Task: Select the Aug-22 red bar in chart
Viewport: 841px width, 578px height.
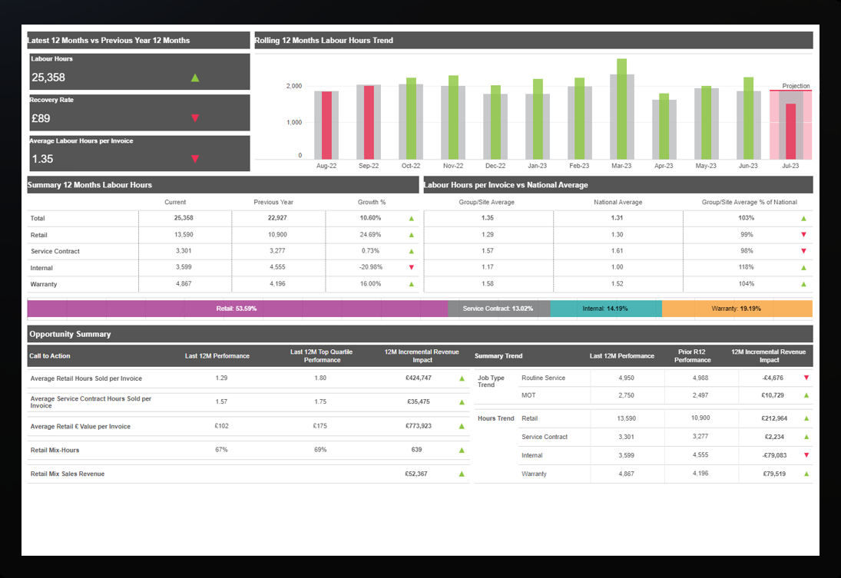Action: [x=326, y=124]
